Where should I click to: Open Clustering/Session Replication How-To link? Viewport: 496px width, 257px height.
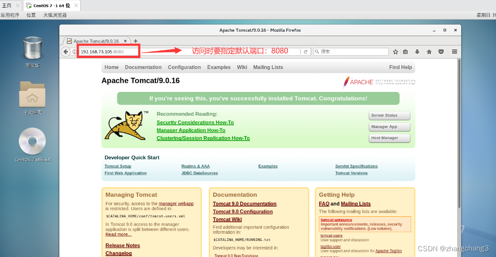203,138
